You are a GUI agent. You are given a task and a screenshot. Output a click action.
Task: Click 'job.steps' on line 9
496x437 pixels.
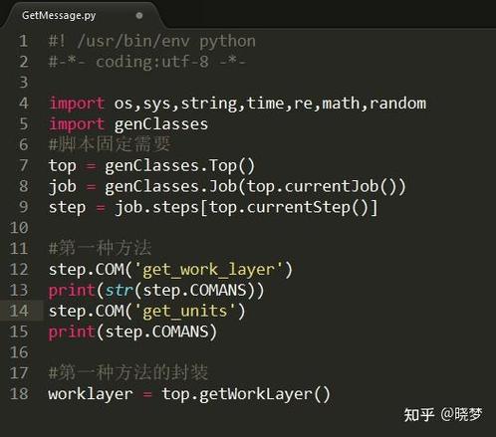[x=156, y=208]
